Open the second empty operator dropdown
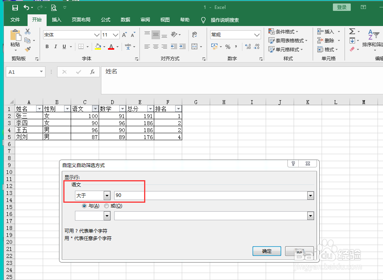The height and width of the screenshot is (280, 383). 107,216
